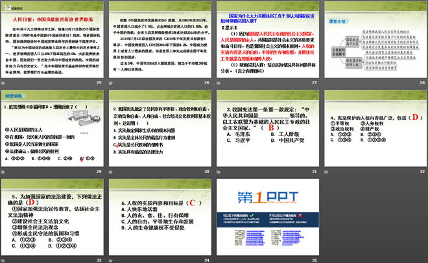The image size is (428, 263).
Task: Click the slide number 32 label
Action: 422,172
